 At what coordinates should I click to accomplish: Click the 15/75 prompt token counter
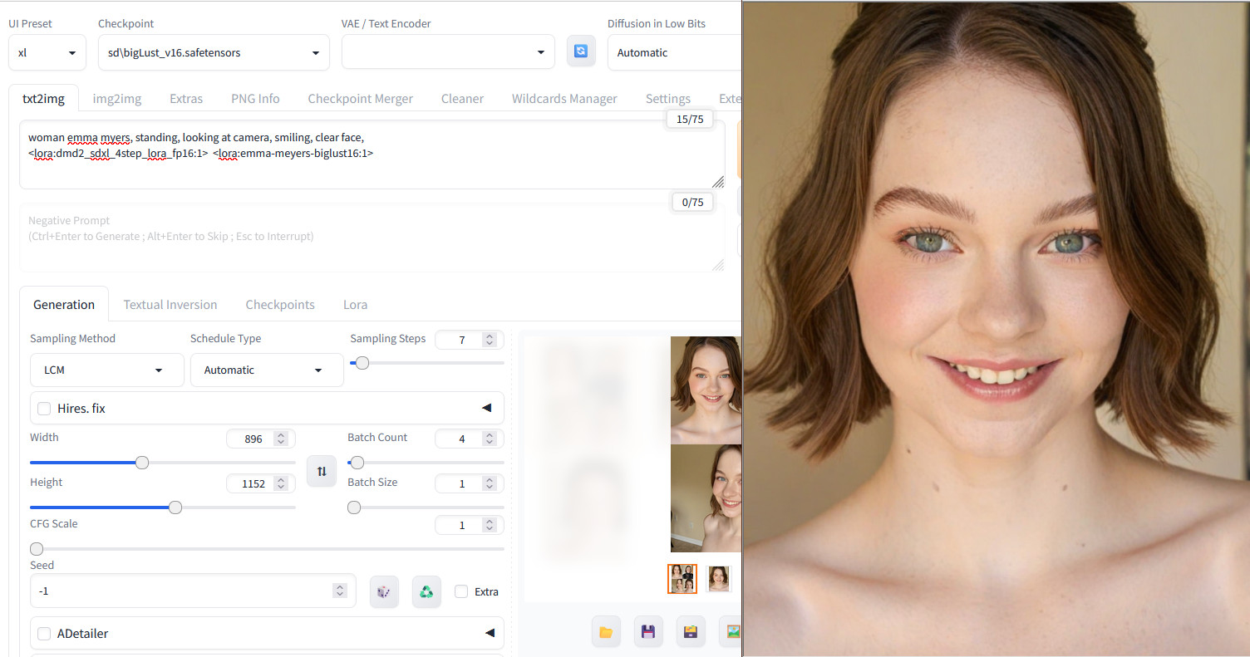(690, 119)
